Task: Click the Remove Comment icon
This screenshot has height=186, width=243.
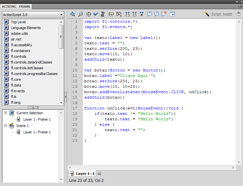Action: point(164,14)
